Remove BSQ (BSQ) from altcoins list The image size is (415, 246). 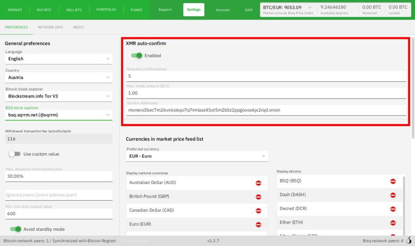pos(393,181)
